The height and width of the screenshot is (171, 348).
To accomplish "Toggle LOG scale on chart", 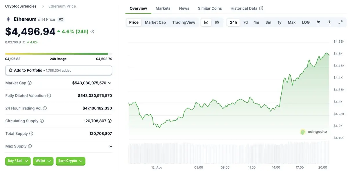I will (306, 22).
